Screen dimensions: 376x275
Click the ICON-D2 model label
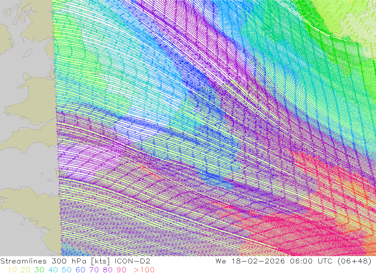[132, 261]
